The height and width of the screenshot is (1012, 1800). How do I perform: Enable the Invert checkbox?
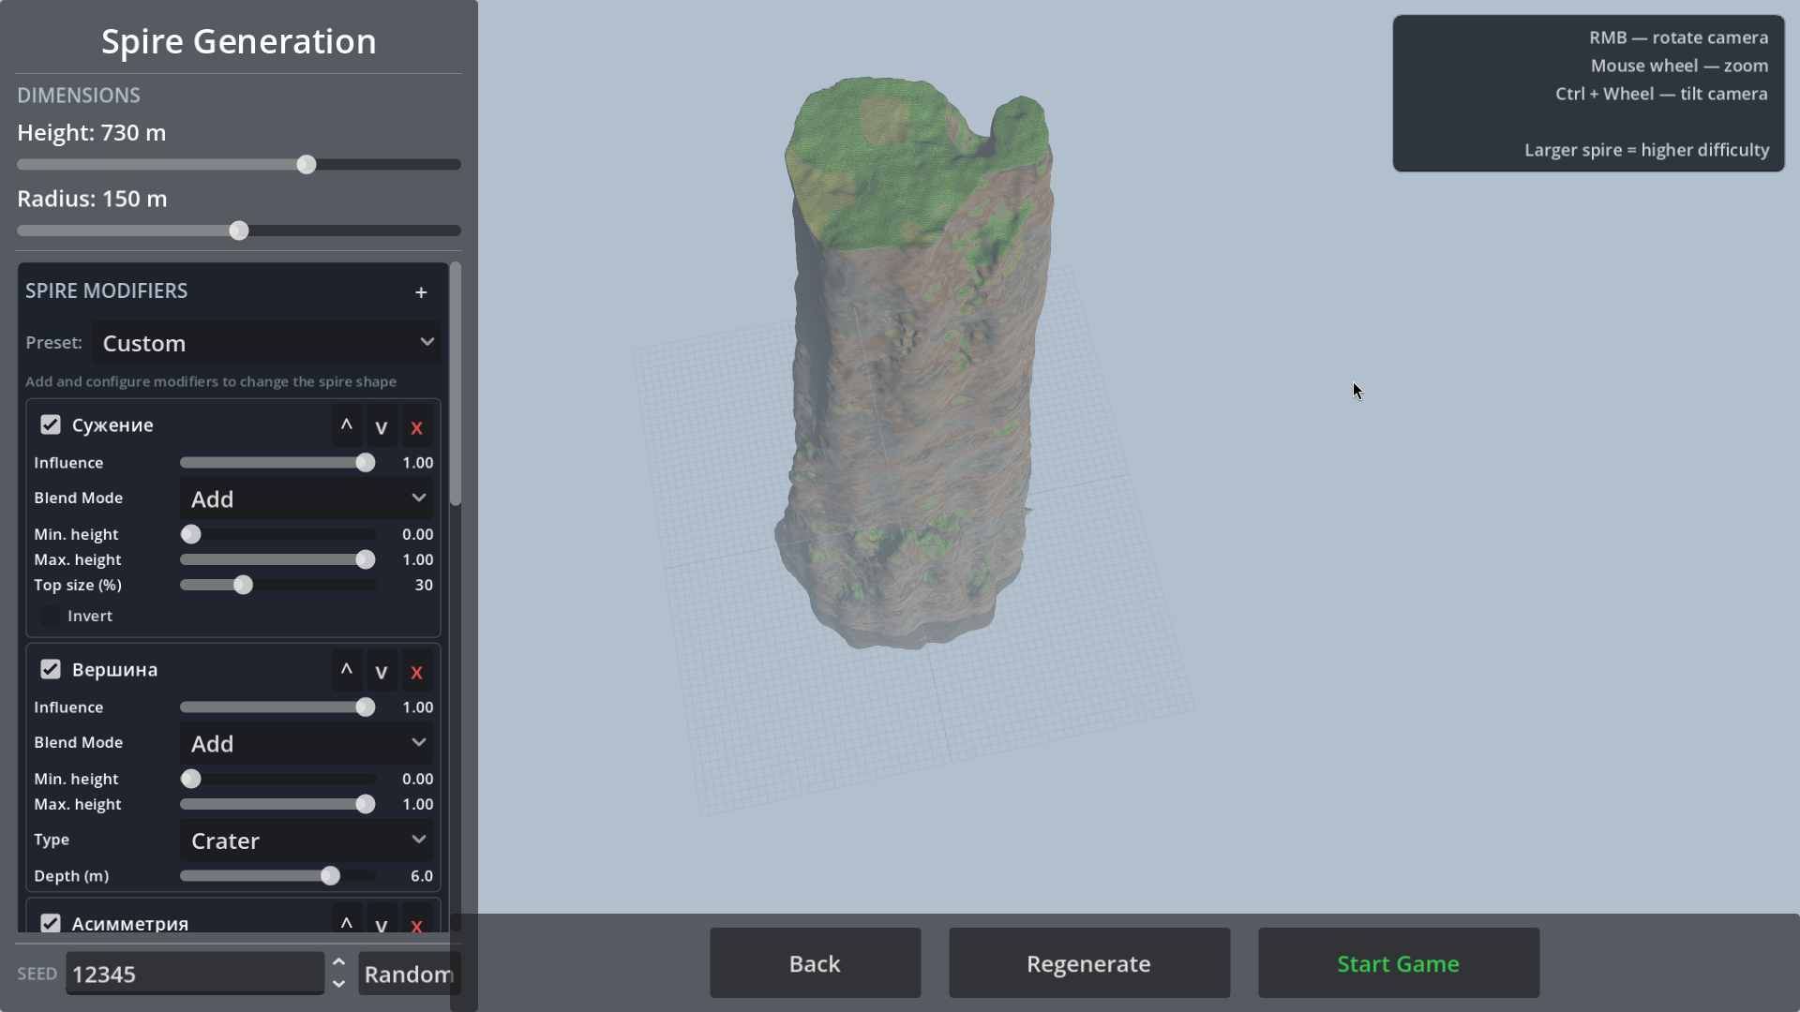pyautogui.click(x=51, y=616)
